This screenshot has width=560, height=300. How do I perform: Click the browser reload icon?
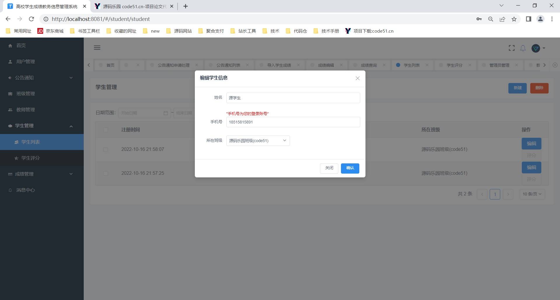pos(32,19)
